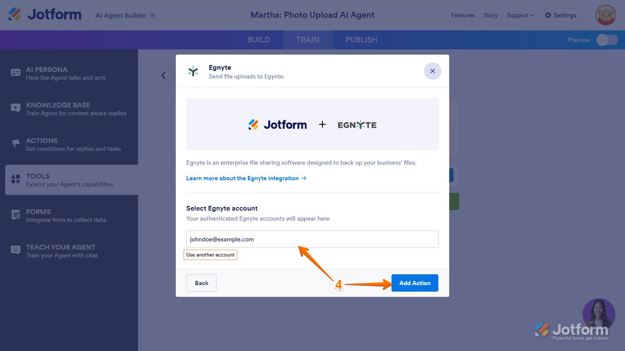The image size is (625, 351).
Task: Go back using the left chevron arrow
Action: (163, 75)
